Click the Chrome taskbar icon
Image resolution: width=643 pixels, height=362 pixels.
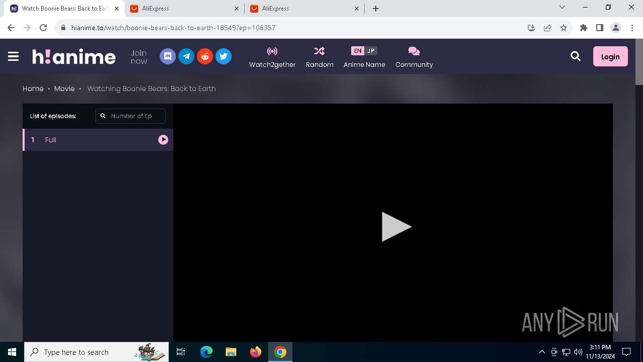coord(280,352)
